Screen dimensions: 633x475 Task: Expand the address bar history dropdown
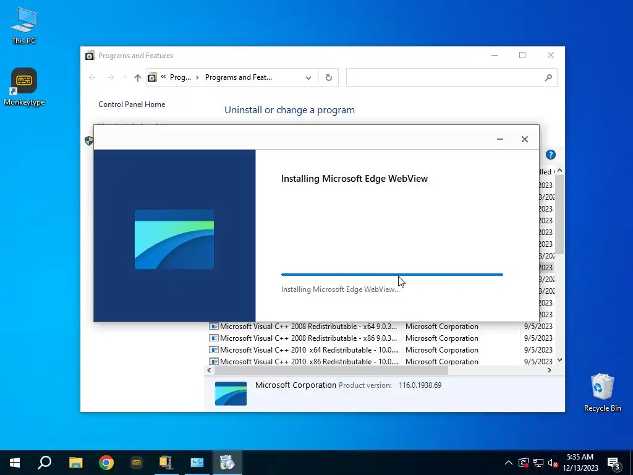tap(308, 77)
